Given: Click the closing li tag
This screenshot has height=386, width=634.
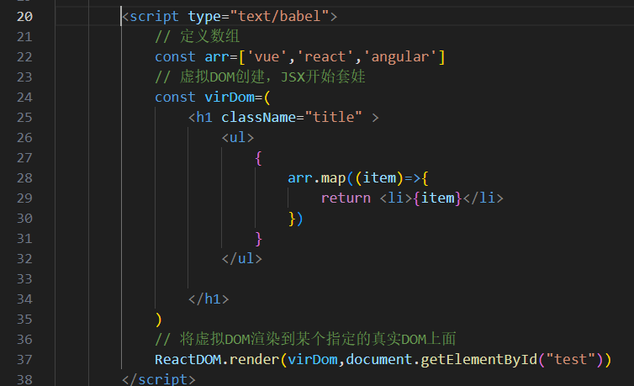Looking at the screenshot, I should click(483, 198).
